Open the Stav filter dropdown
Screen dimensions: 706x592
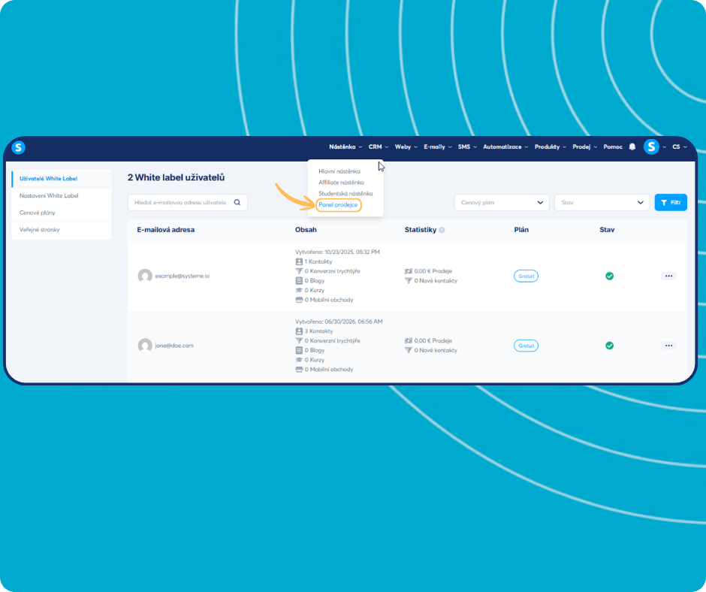pos(602,203)
